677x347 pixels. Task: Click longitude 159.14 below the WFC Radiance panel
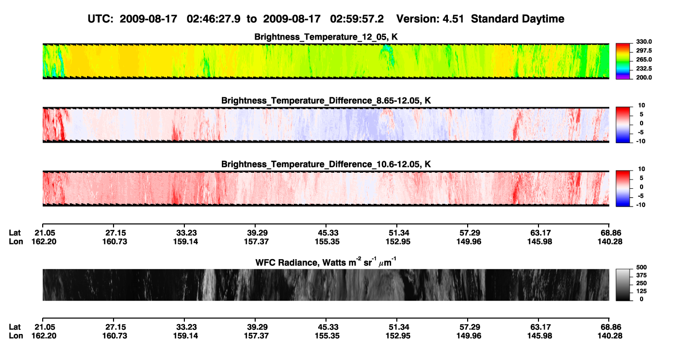coord(185,336)
